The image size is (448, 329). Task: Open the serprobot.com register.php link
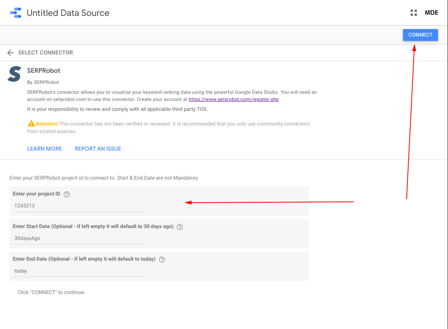(x=234, y=99)
